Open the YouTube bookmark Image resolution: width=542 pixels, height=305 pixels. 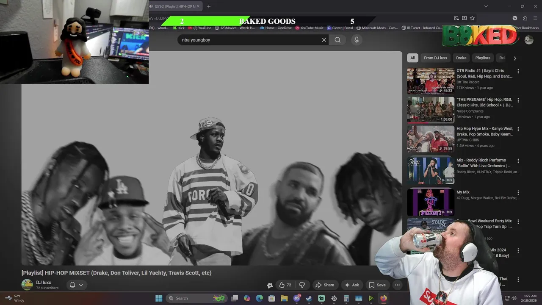pyautogui.click(x=199, y=28)
